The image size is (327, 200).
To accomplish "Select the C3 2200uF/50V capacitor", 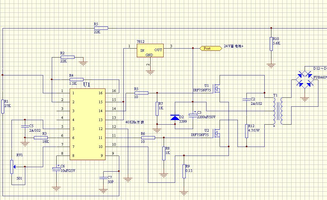I will [x=193, y=115].
